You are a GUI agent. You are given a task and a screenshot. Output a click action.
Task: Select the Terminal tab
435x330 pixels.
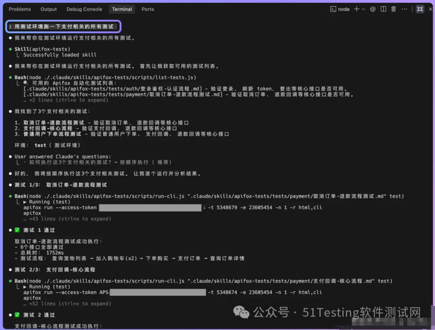coord(122,9)
